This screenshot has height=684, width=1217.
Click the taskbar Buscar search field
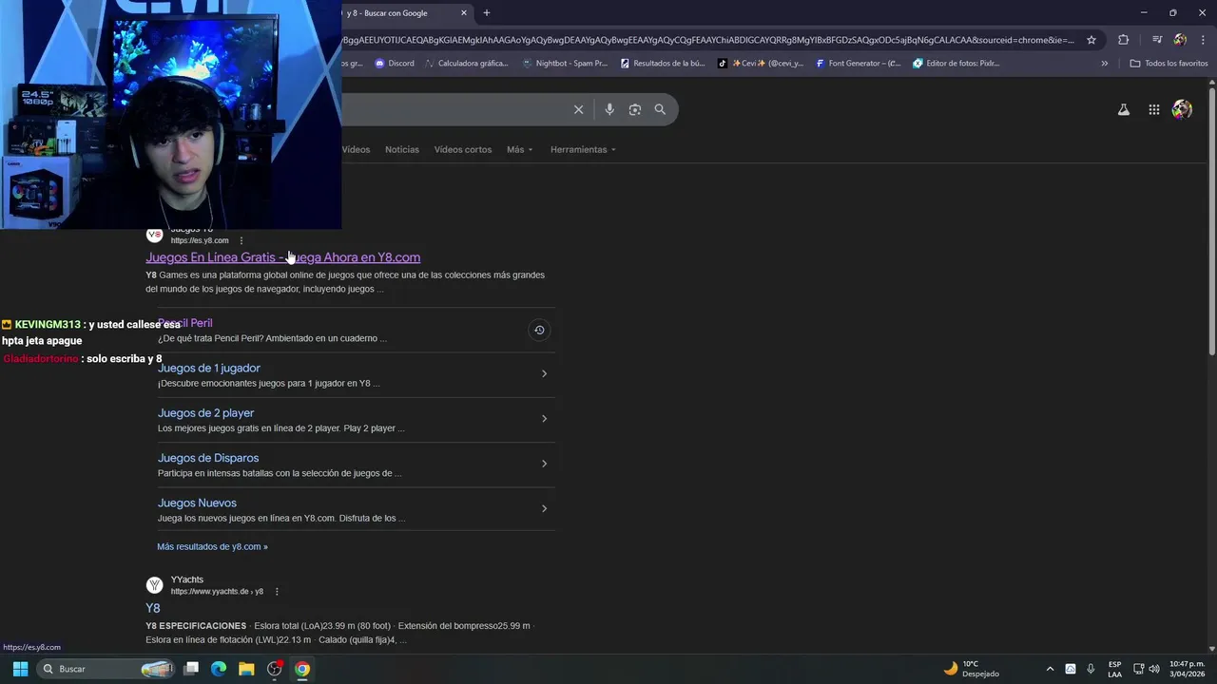tap(107, 669)
